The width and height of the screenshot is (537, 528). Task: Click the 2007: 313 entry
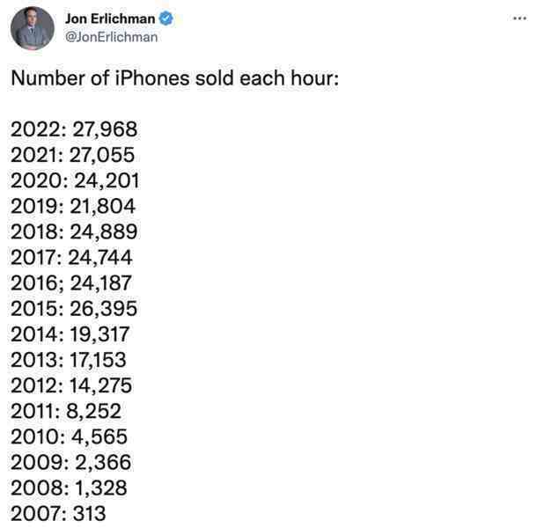(x=58, y=513)
